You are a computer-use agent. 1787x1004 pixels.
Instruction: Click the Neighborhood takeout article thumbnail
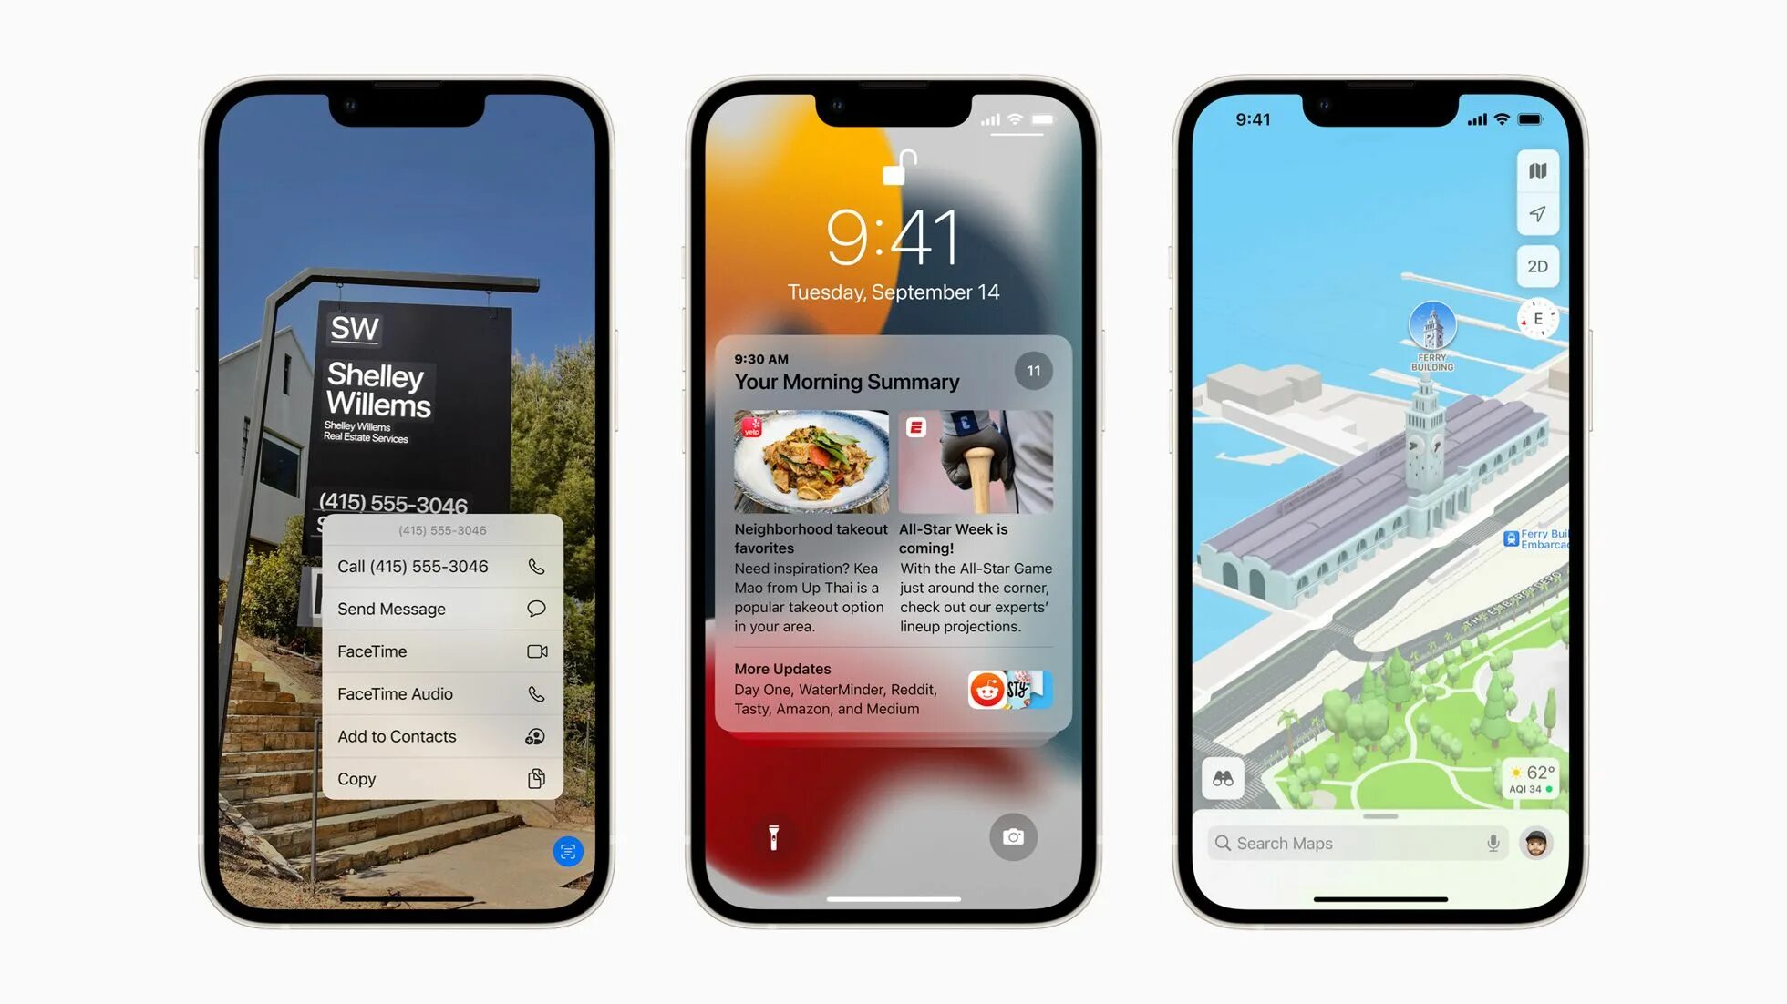[810, 462]
